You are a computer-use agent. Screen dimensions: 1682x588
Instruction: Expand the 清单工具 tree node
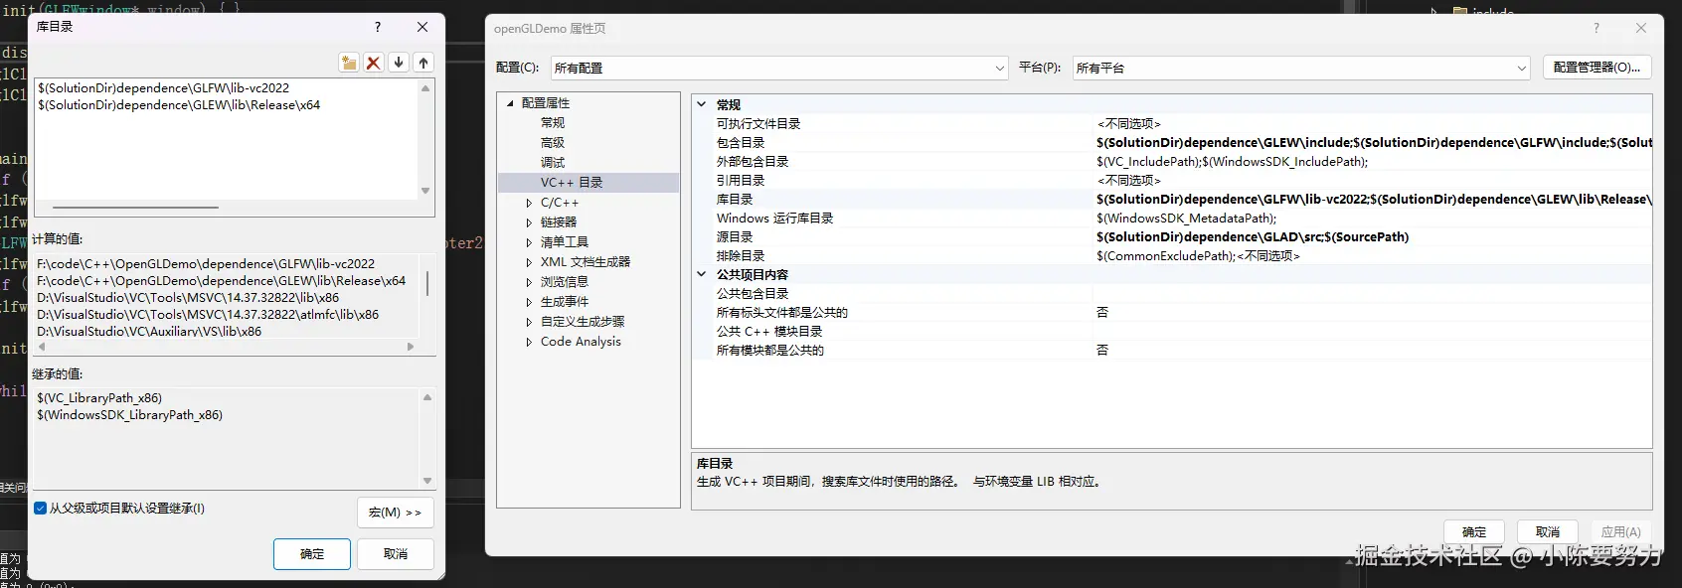[529, 242]
